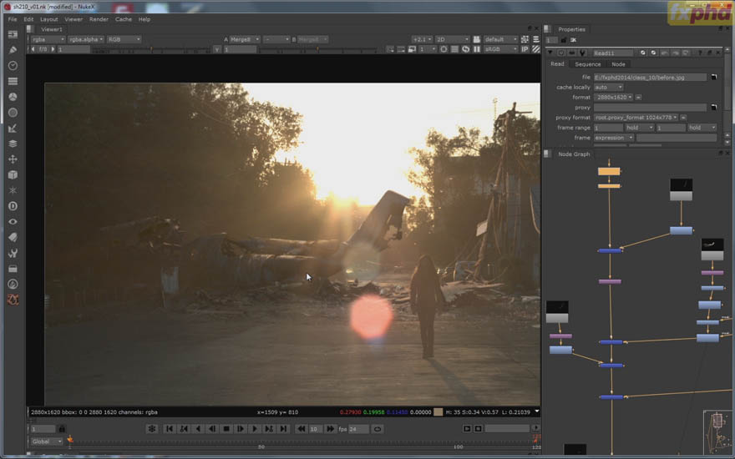735x459 pixels.
Task: Open the Layout menu
Action: 48,19
